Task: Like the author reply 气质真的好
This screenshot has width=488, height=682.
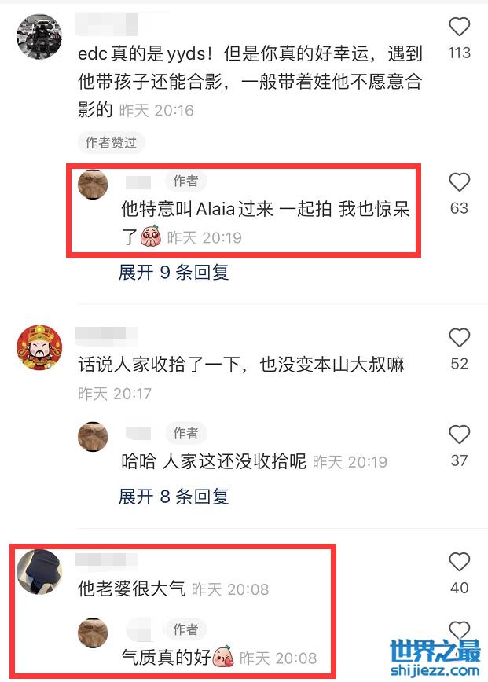Action: point(459,630)
